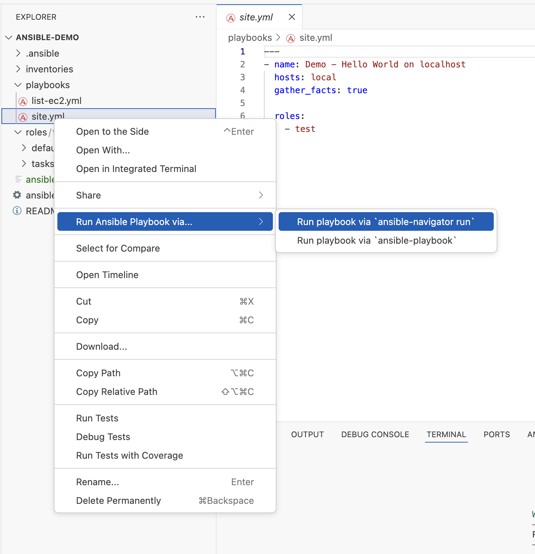Collapse the playbooks folder
The image size is (535, 554).
18,85
